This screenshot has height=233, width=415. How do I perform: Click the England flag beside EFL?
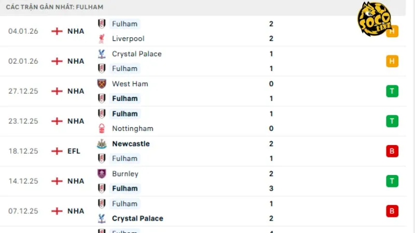(x=57, y=151)
